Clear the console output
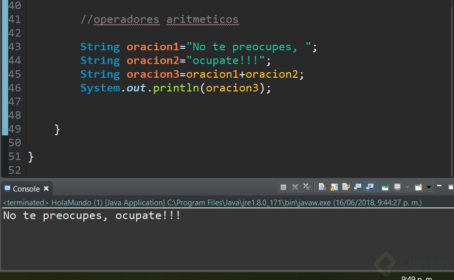454x280 pixels. [x=322, y=187]
